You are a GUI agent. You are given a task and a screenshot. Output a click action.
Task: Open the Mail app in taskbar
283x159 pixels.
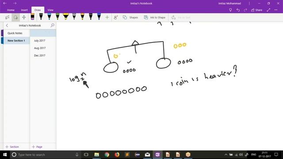pos(147,155)
